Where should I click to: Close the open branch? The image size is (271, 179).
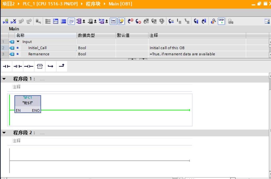(62, 66)
